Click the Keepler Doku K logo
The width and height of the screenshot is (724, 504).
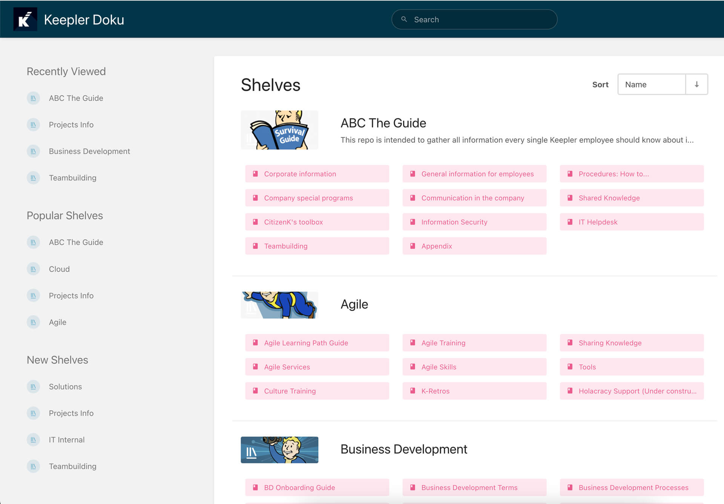25,19
